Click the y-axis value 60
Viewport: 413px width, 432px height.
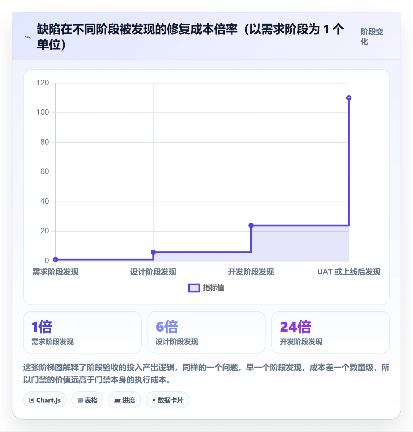click(x=45, y=172)
